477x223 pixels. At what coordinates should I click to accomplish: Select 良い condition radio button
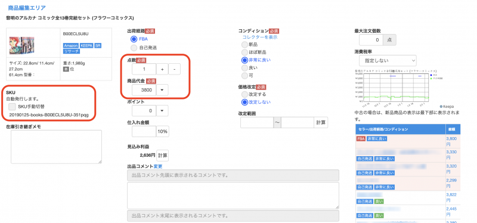point(244,67)
